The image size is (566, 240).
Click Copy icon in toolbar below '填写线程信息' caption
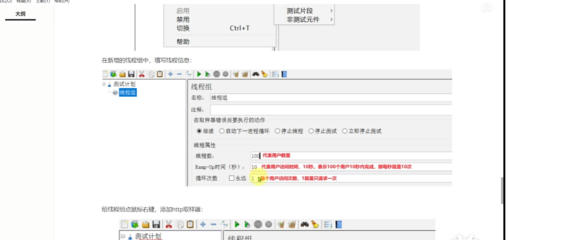tap(151, 74)
